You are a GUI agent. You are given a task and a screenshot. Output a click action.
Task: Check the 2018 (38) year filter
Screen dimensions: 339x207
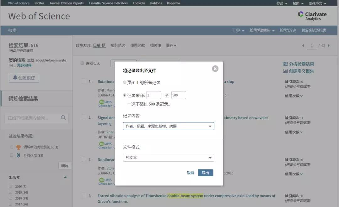click(10, 198)
